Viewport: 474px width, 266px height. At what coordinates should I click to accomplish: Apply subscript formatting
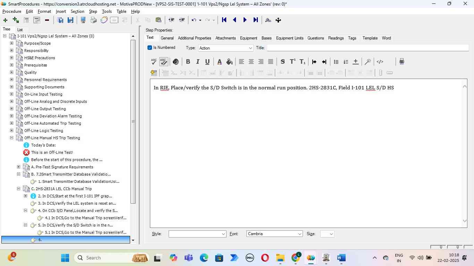coord(302,62)
